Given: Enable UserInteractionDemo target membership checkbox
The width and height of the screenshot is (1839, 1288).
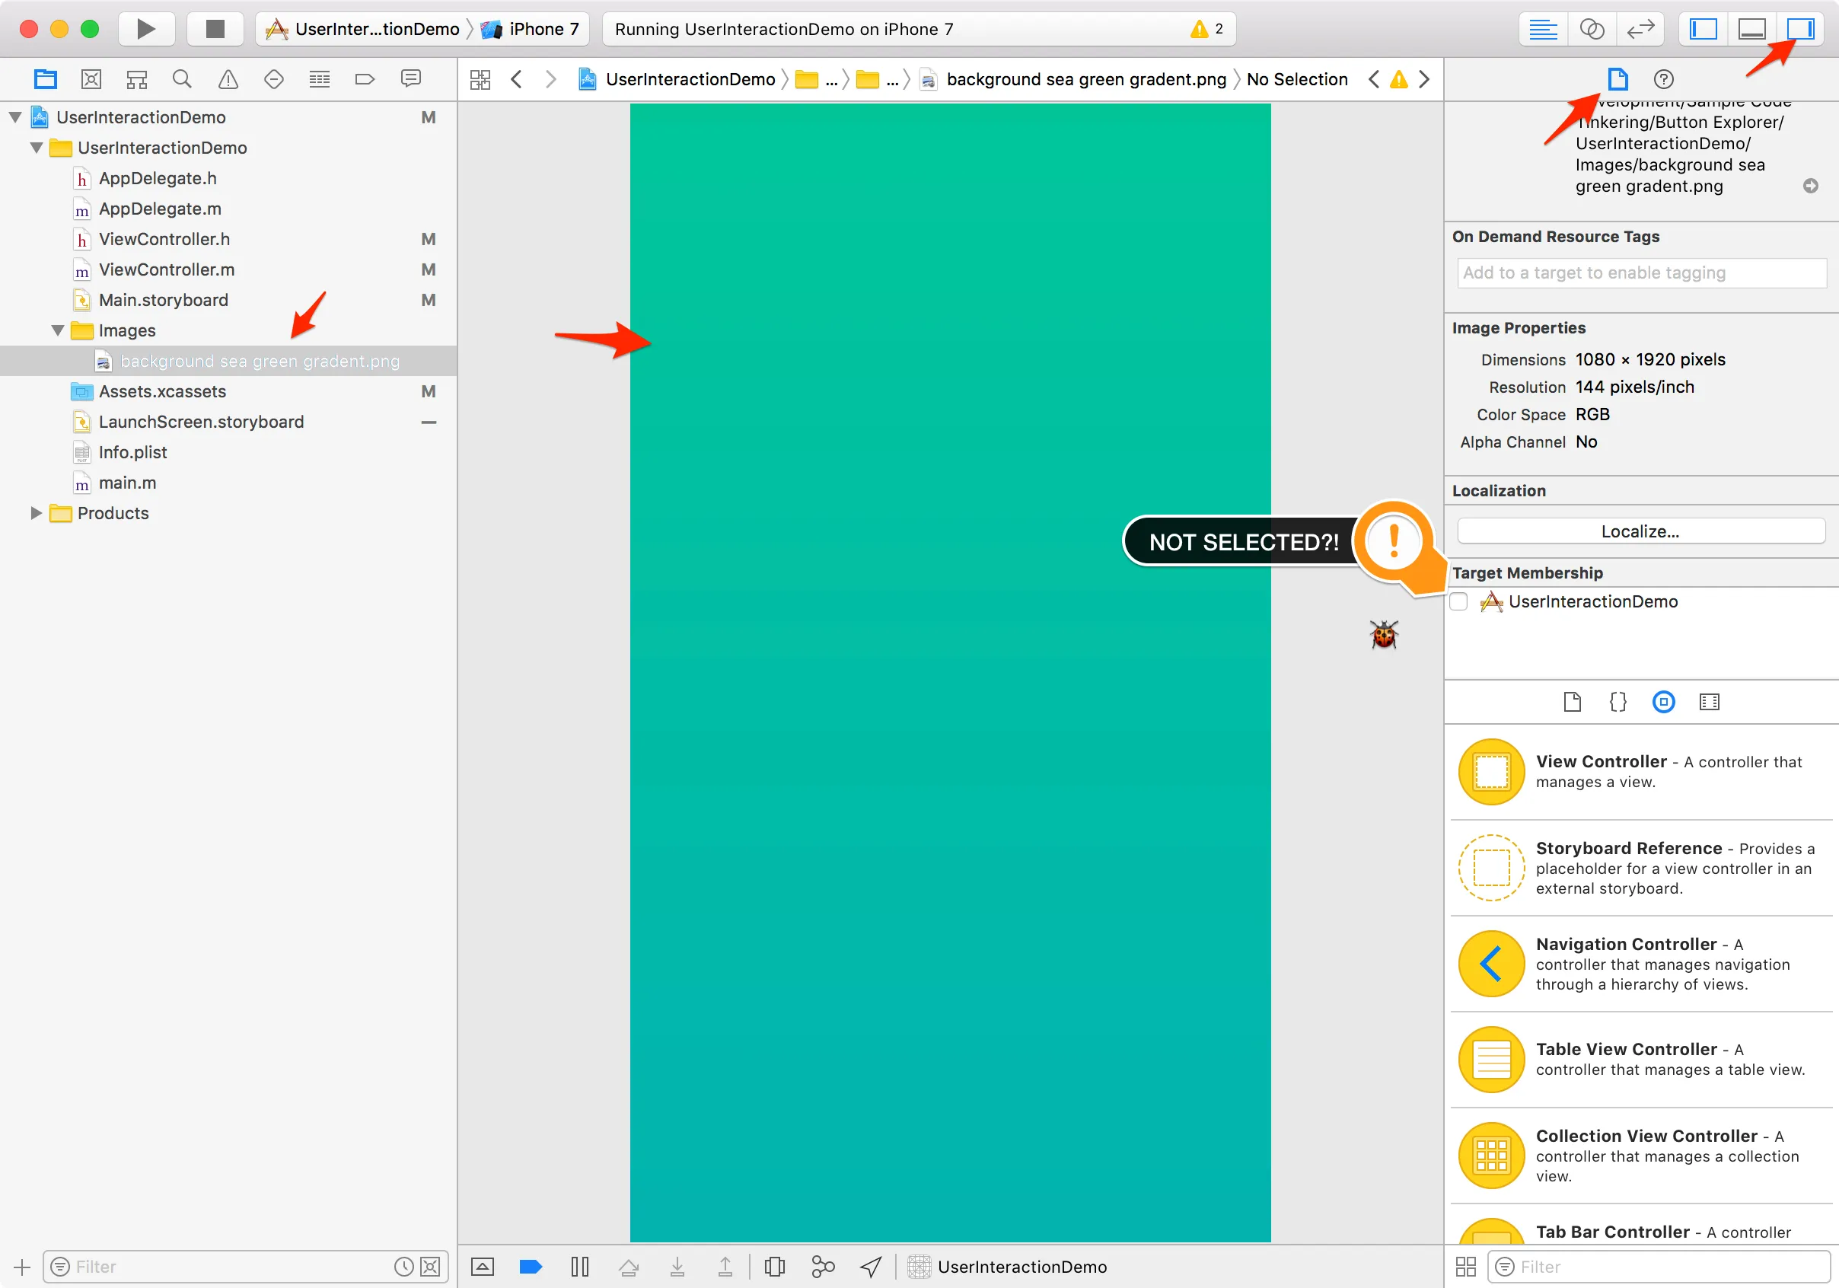Looking at the screenshot, I should tap(1458, 601).
